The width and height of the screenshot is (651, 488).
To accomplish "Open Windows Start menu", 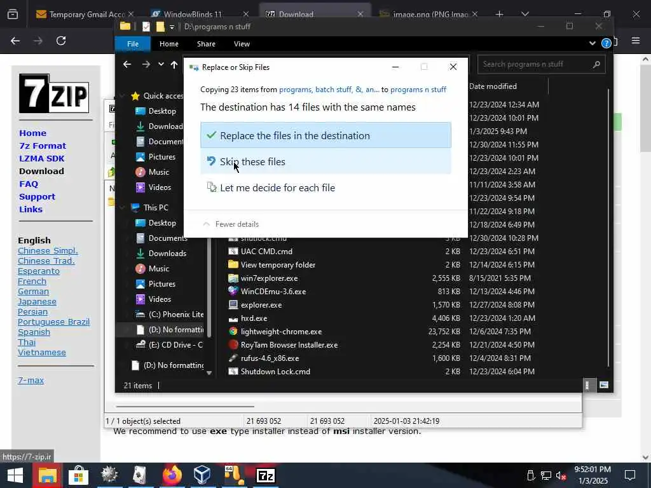I will coord(15,475).
